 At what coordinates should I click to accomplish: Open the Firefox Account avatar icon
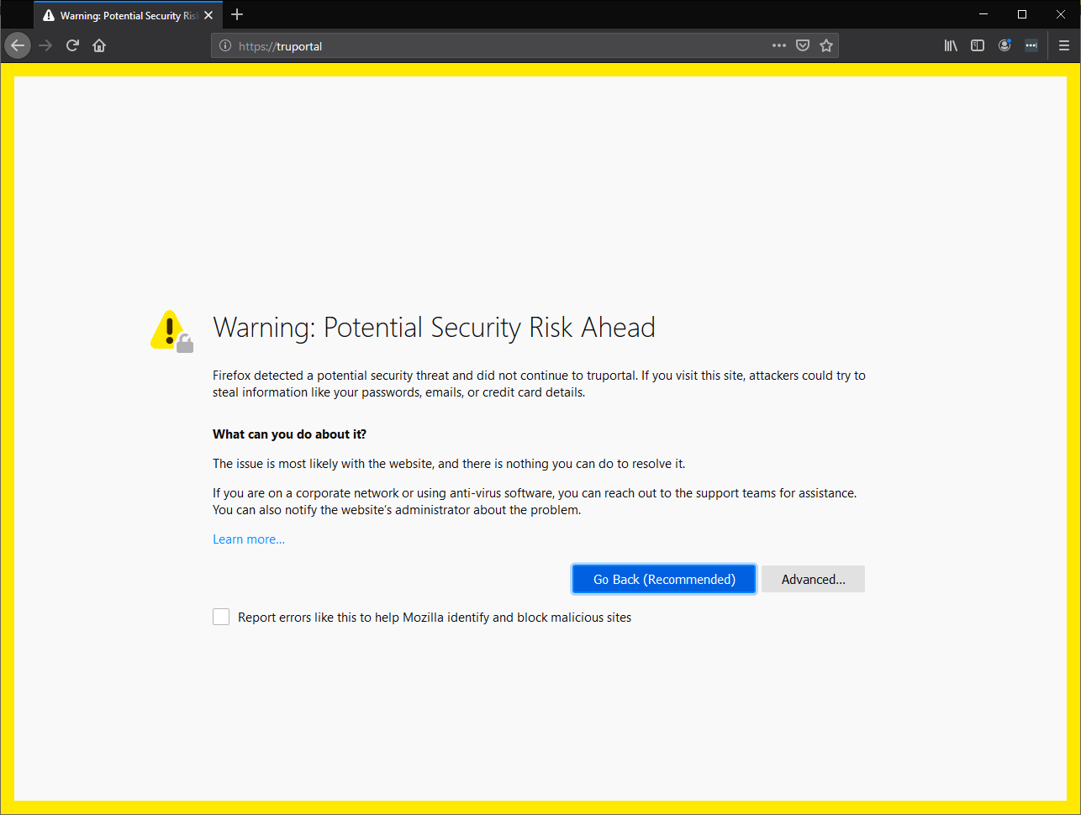[x=1005, y=45]
